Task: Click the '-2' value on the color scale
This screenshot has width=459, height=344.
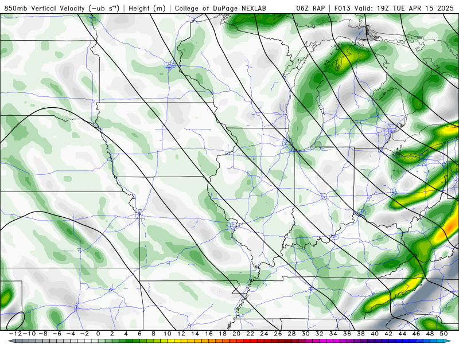Action: 84,334
